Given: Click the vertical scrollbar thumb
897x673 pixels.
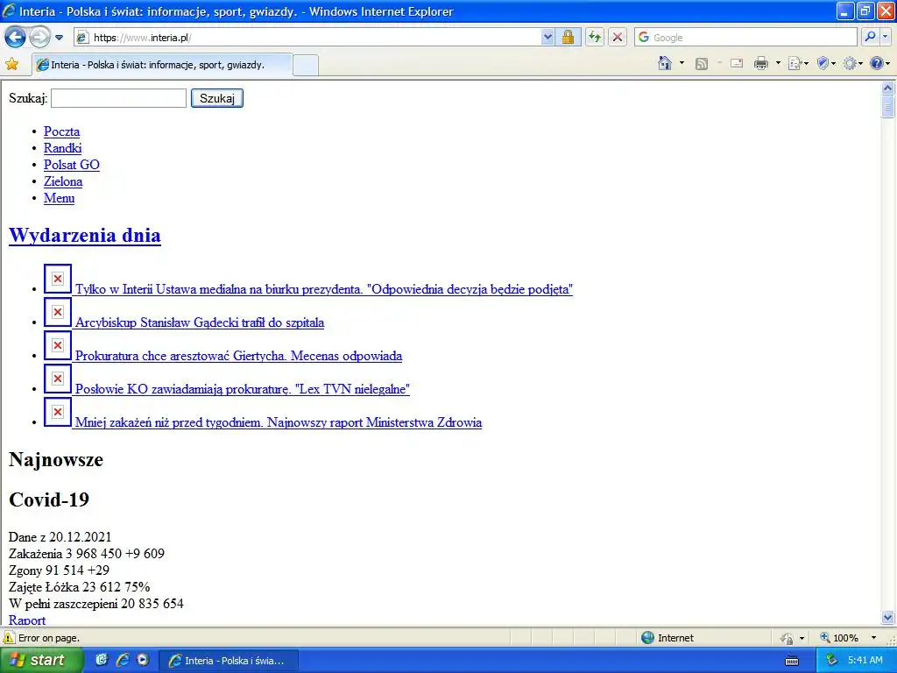Looking at the screenshot, I should [x=888, y=106].
